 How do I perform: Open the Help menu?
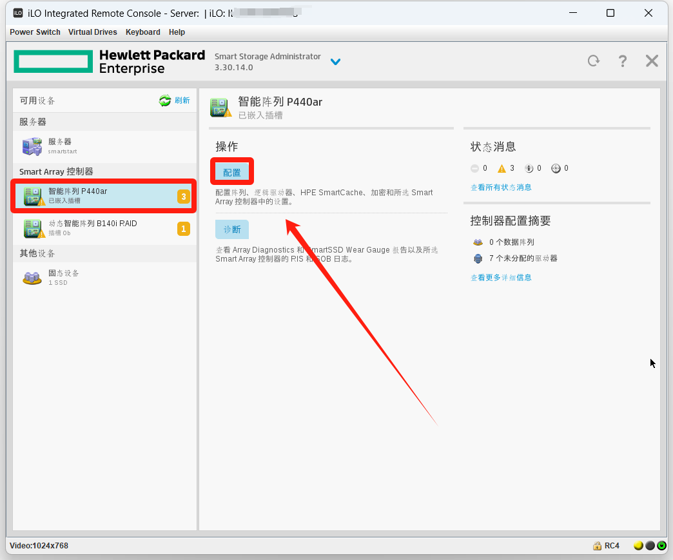tap(177, 32)
